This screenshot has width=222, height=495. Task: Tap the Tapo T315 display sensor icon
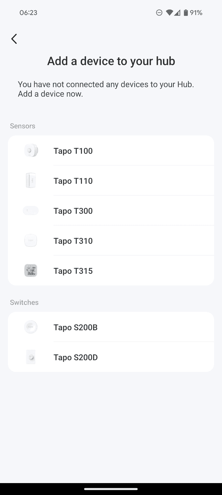tap(31, 271)
